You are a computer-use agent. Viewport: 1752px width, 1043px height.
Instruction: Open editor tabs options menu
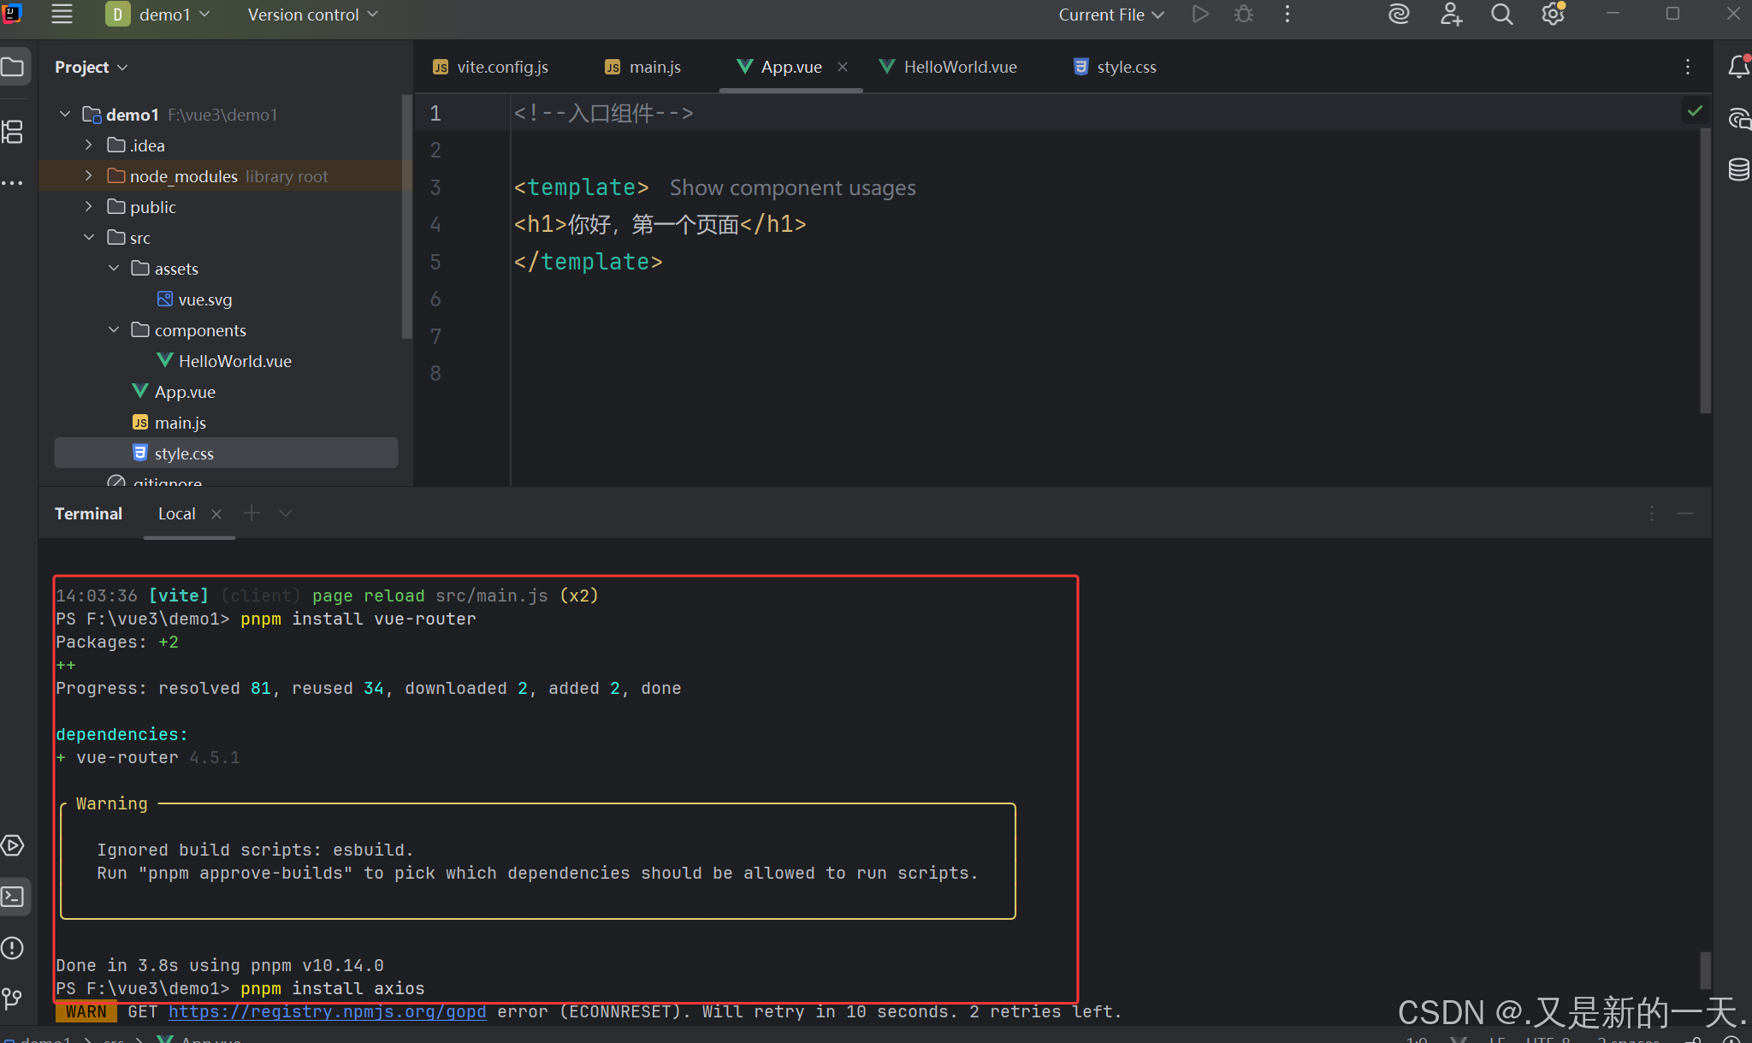point(1687,67)
